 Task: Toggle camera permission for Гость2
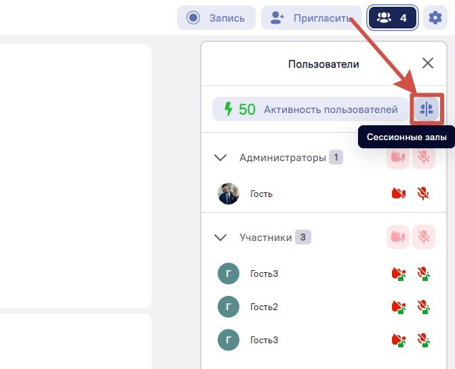click(399, 307)
